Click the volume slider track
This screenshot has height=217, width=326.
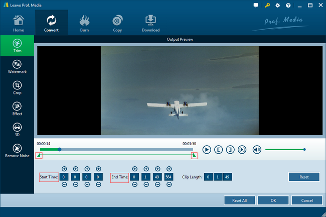(x=284, y=149)
